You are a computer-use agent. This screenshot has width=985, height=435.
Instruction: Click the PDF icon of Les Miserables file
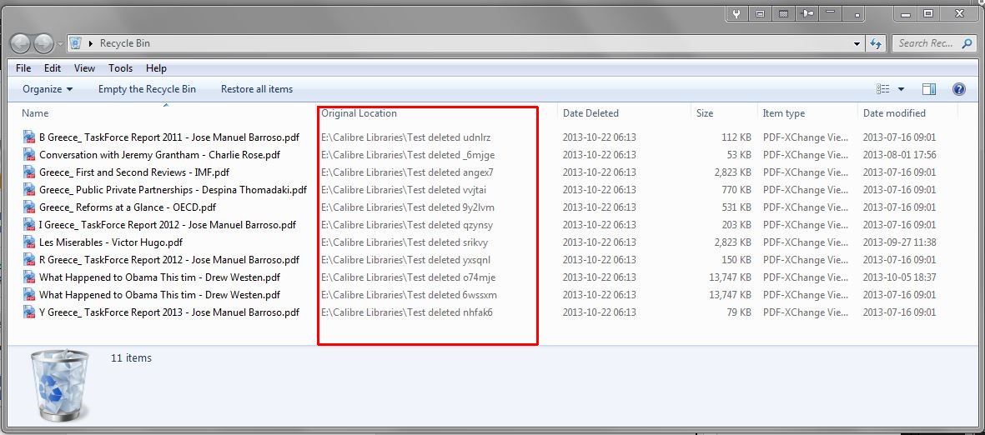(x=29, y=242)
